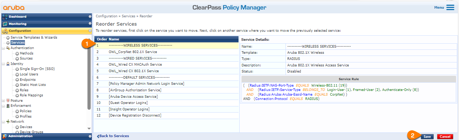Select the DEFAULT SERVICES separator row
Screen dimensions: 459x140
point(167,78)
